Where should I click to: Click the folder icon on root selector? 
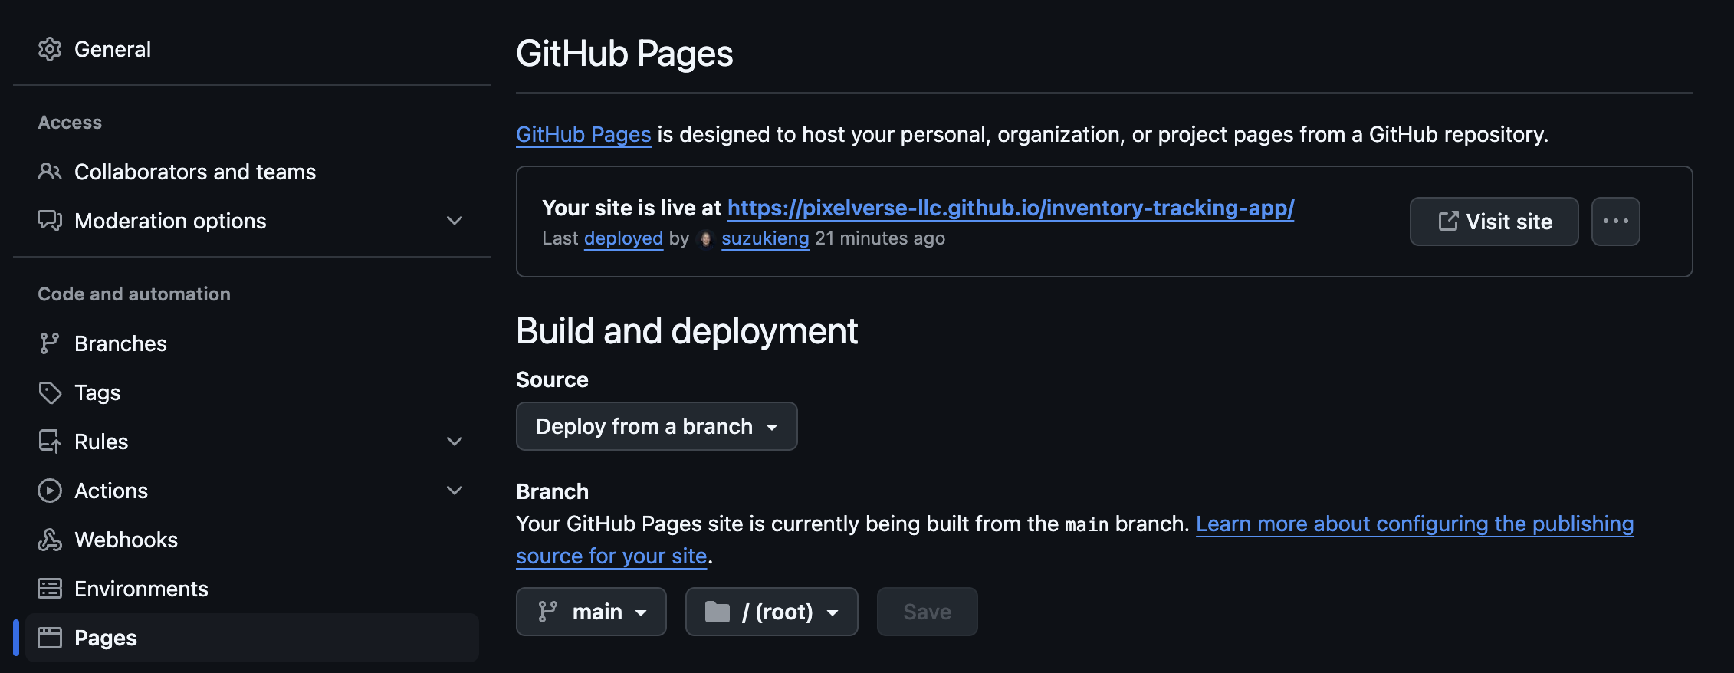click(x=718, y=612)
